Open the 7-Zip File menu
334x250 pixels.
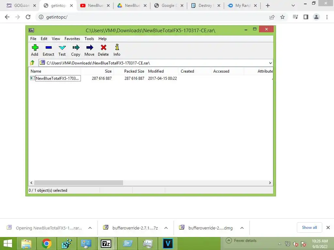33,39
